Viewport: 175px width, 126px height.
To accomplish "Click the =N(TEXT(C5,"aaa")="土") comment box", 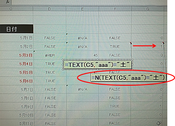I will pyautogui.click(x=128, y=78).
